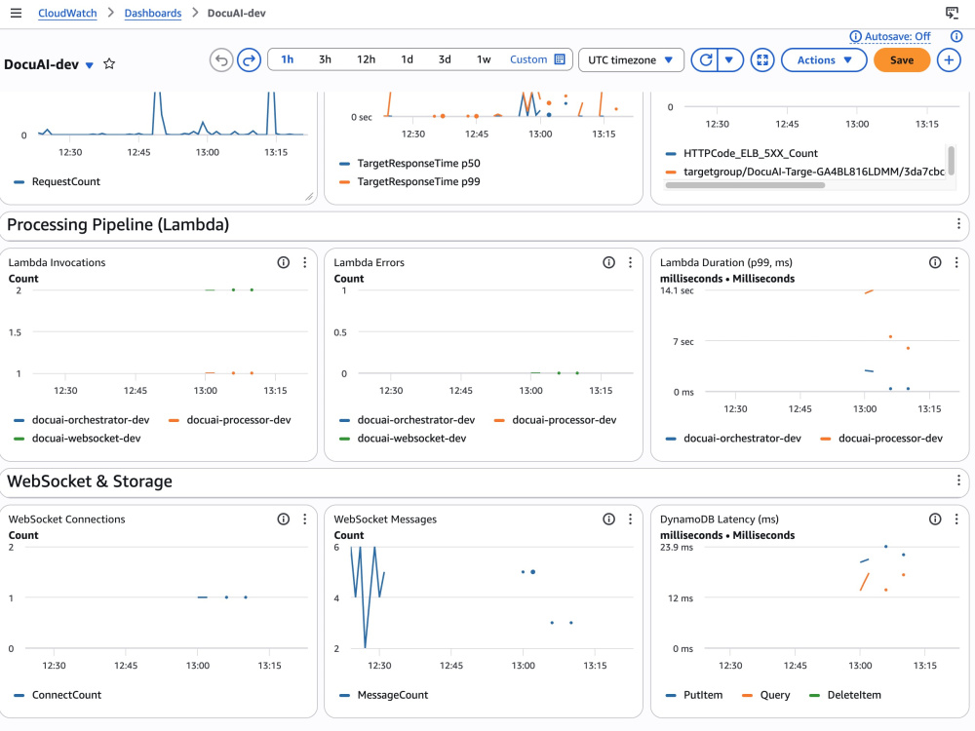Add a widget with the plus button

point(949,60)
